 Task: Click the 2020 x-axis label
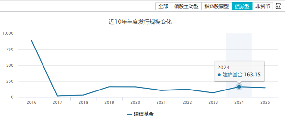click(135, 102)
